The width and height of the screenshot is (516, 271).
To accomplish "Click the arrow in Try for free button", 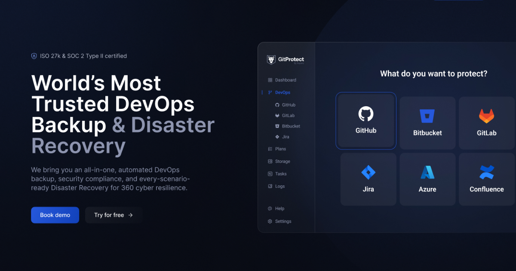I will pyautogui.click(x=130, y=215).
